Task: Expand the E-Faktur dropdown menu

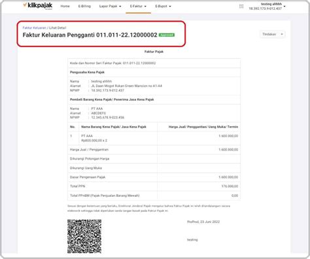Action: coord(138,6)
